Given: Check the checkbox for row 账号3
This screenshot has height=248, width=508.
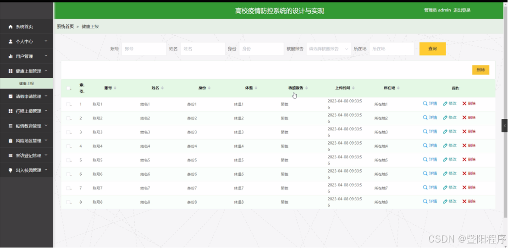Looking at the screenshot, I should click(x=68, y=132).
